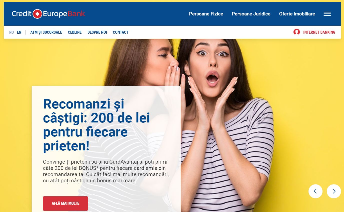Click the Credit Europe Bank logo
Image resolution: width=344 pixels, height=212 pixels.
[48, 14]
